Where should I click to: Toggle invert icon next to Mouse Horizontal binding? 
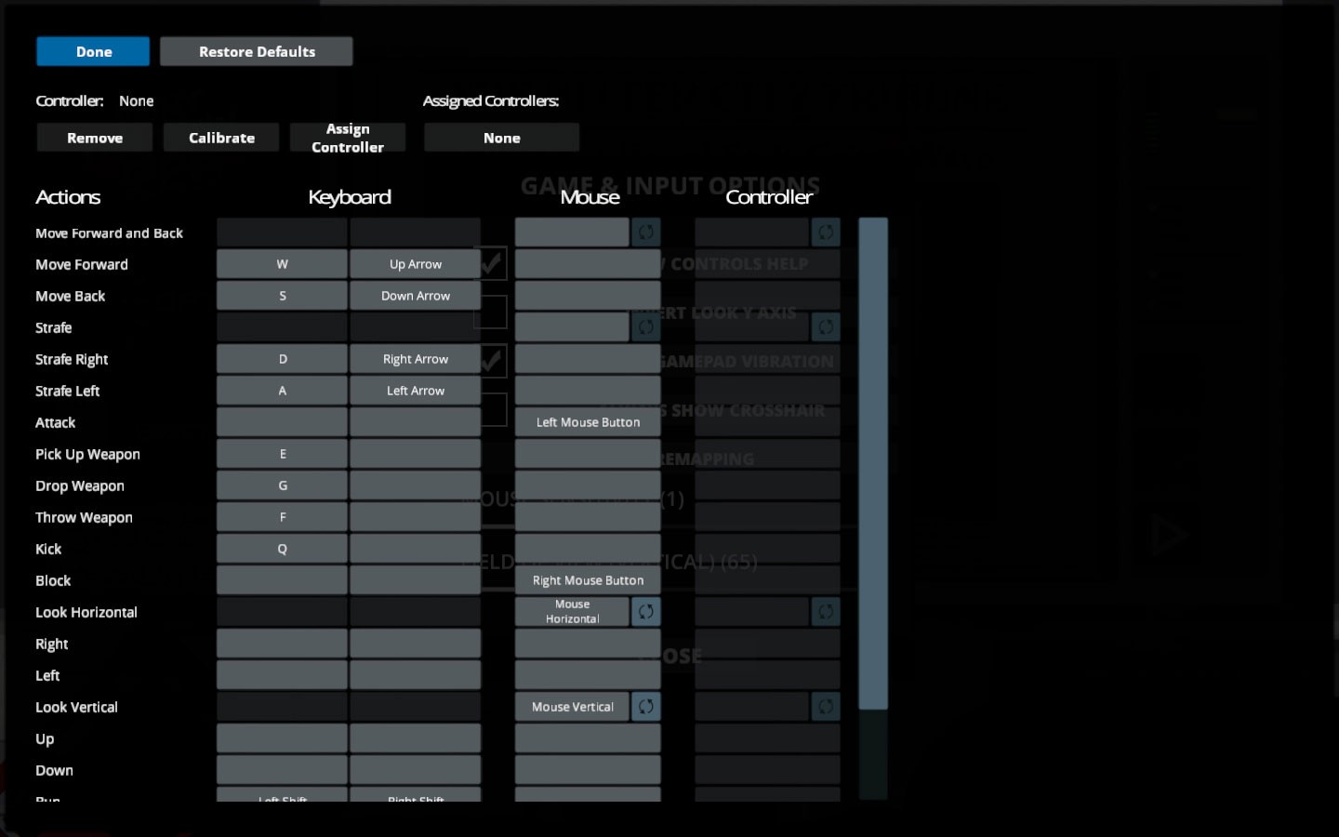(x=645, y=612)
